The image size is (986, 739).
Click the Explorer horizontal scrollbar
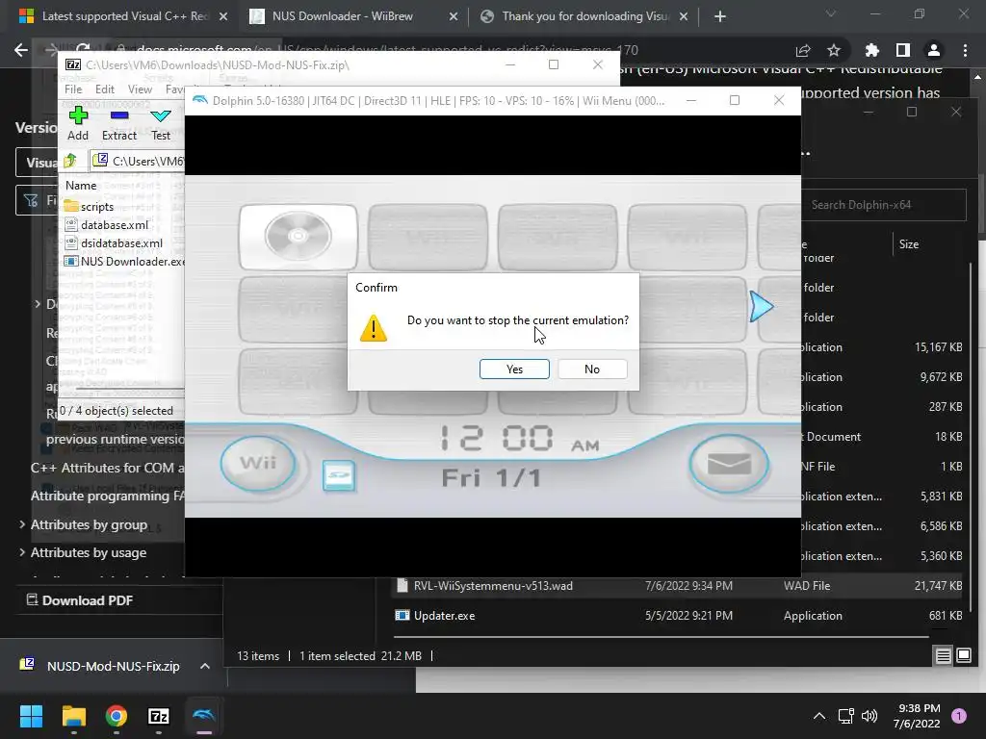(661, 637)
